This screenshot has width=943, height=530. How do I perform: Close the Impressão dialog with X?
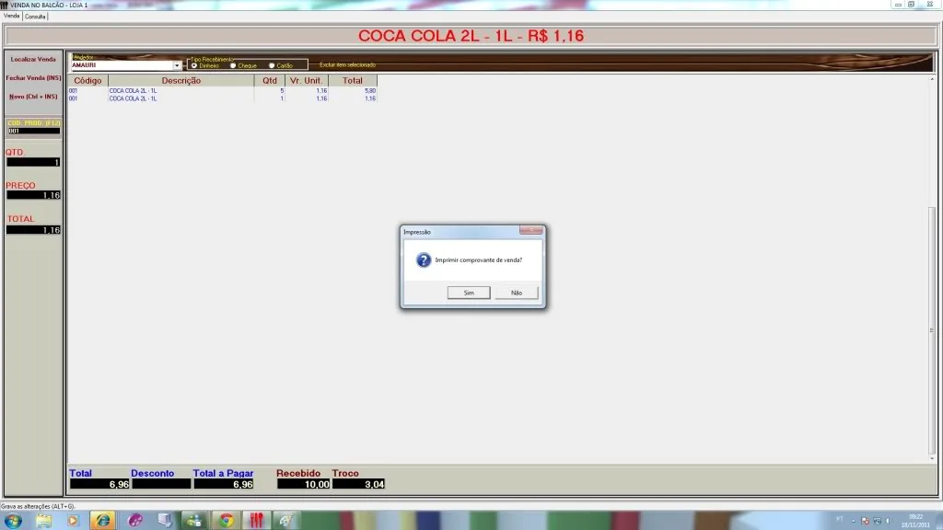click(x=531, y=230)
